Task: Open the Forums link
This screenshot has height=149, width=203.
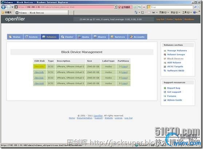Action: click(172, 96)
